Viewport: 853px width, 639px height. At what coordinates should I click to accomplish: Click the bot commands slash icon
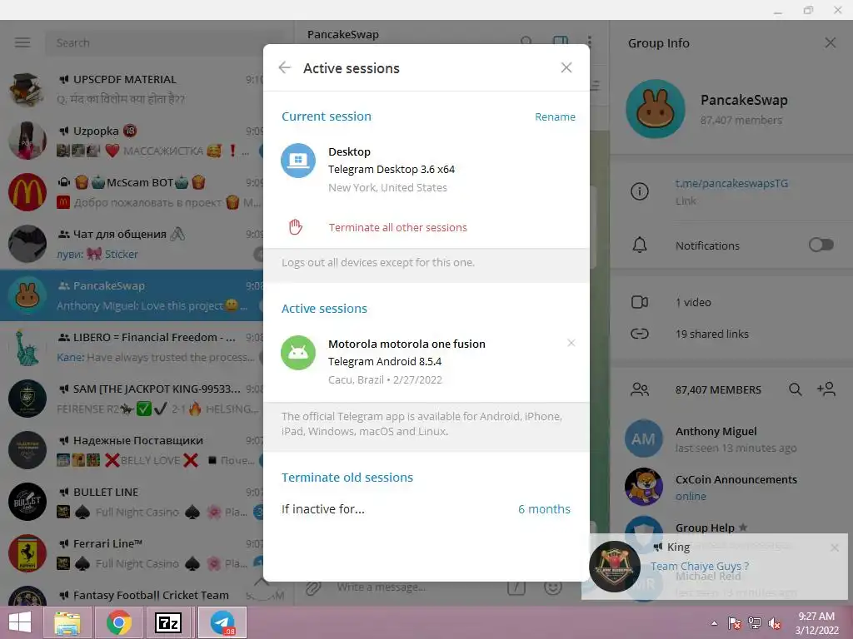516,587
